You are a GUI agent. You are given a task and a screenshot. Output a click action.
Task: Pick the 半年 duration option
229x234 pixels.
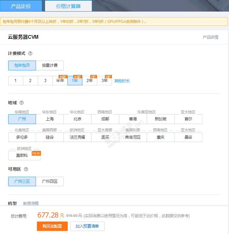[x=60, y=81]
